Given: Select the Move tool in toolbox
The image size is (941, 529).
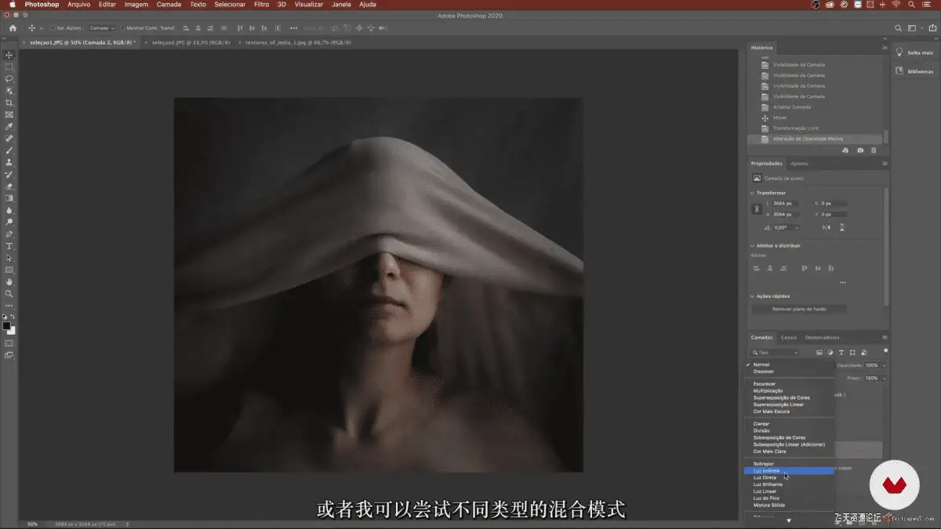Looking at the screenshot, I should 9,55.
